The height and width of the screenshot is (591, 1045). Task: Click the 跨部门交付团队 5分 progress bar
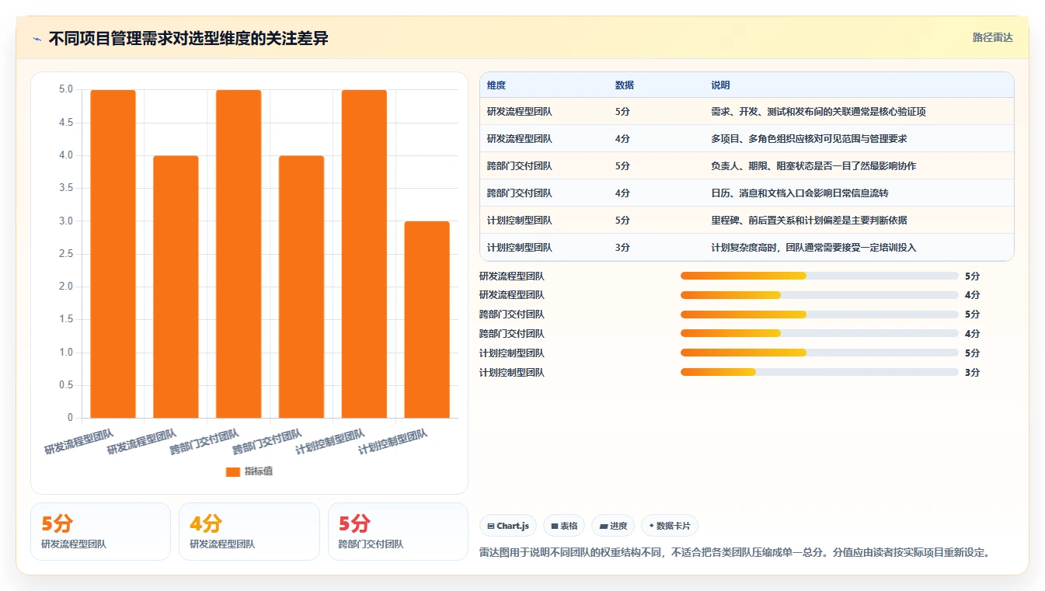click(820, 315)
